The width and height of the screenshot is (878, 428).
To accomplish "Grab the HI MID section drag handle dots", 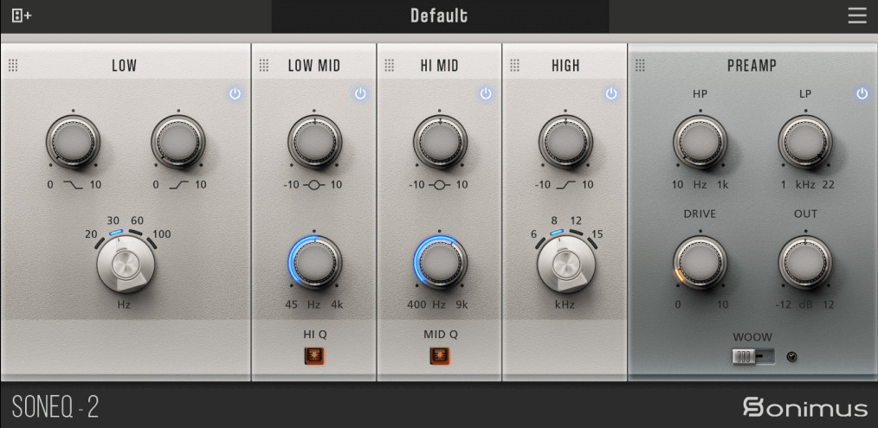I will coord(390,66).
